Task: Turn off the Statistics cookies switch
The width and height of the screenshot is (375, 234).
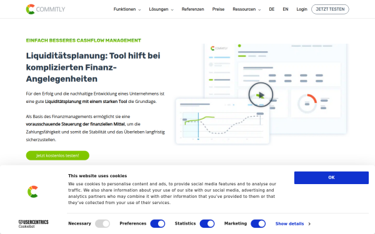Action: [x=207, y=224]
